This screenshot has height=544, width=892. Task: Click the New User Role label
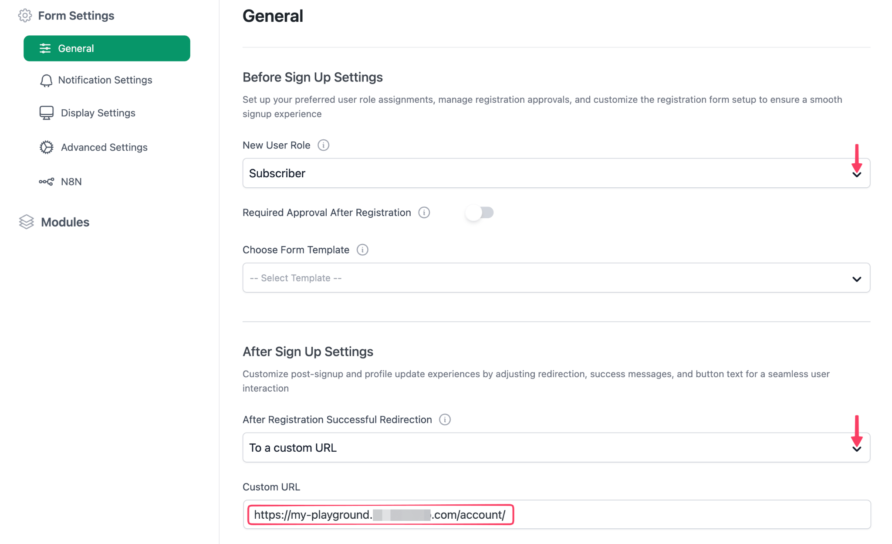coord(276,145)
